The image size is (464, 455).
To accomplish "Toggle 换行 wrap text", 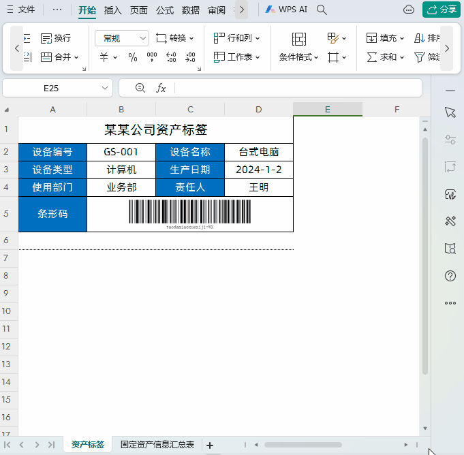I will coord(56,38).
